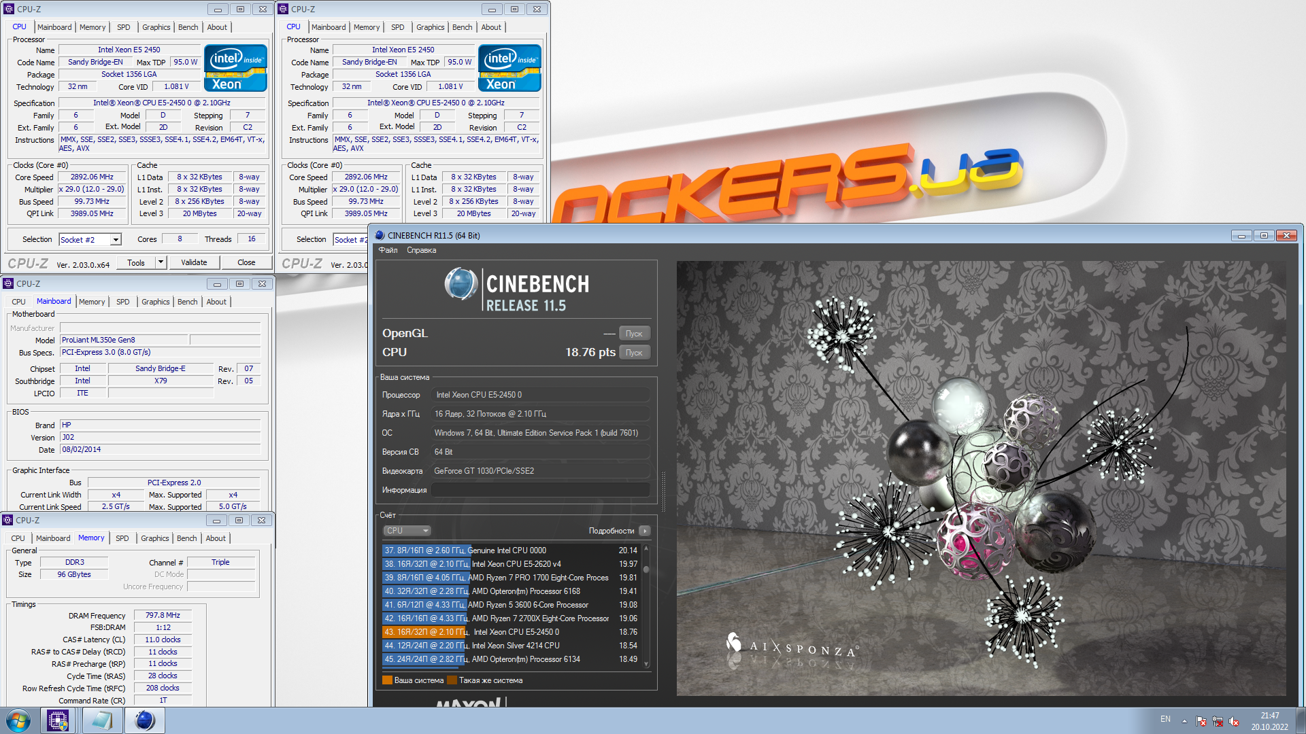Show hidden tray icons arrow
Image resolution: width=1306 pixels, height=734 pixels.
click(x=1184, y=721)
